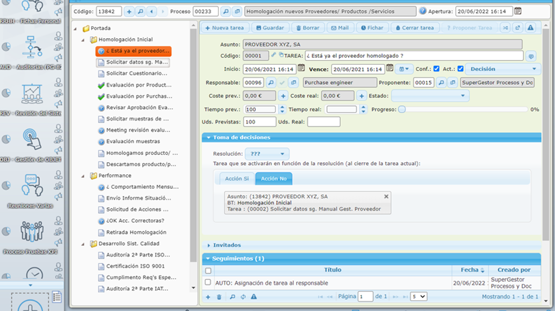This screenshot has height=311, width=555.
Task: Open the Decisión type dropdown
Action: 503,69
